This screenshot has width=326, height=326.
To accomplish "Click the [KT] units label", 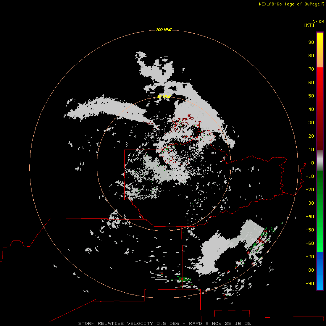I will (x=309, y=25).
